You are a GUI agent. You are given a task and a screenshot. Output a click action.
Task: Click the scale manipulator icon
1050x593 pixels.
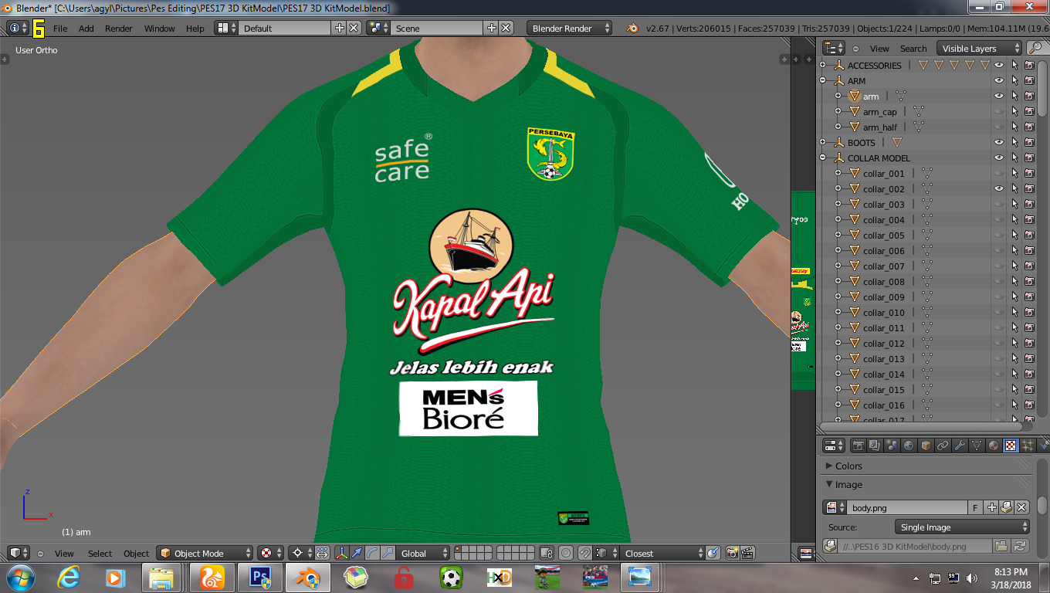pyautogui.click(x=386, y=553)
